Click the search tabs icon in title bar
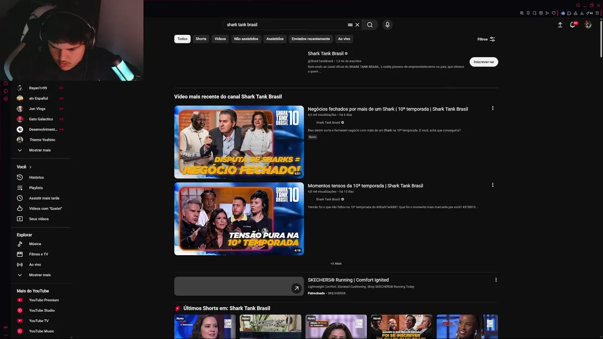 (578, 5)
